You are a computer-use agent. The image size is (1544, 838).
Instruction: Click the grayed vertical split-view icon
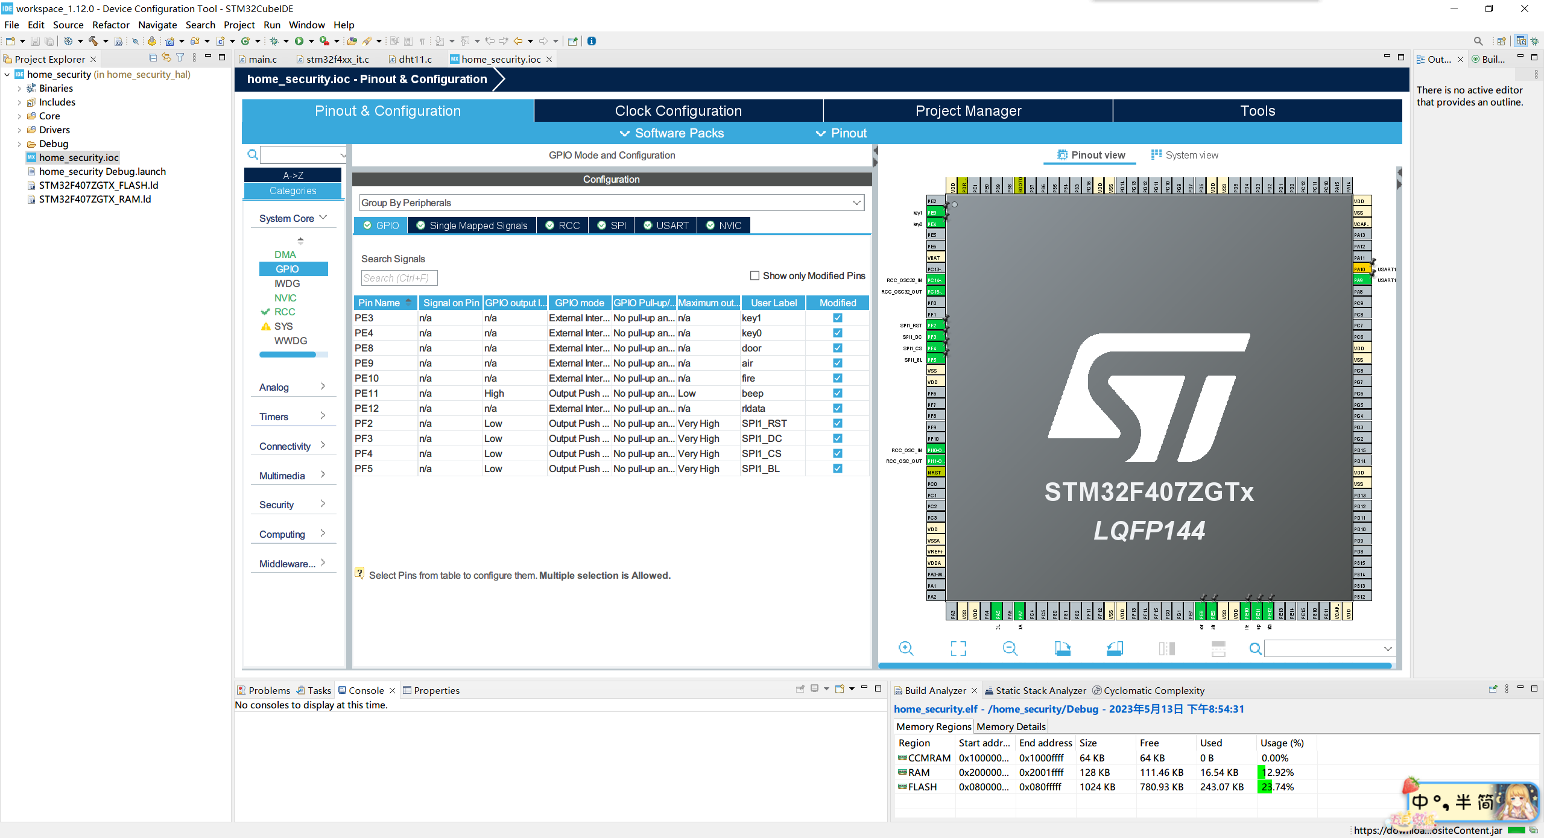pos(1166,648)
